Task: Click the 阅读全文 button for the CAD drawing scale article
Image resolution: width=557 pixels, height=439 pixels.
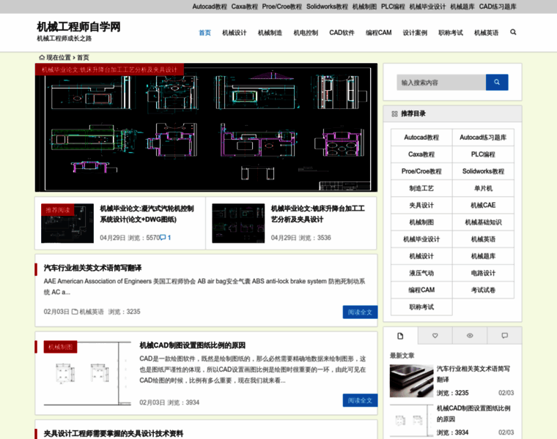Action: pos(360,400)
